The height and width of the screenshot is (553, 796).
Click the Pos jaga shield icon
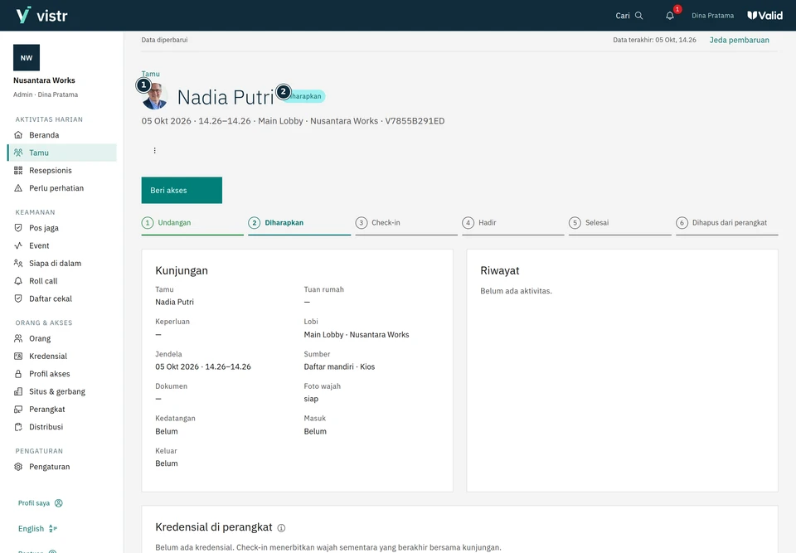click(18, 228)
